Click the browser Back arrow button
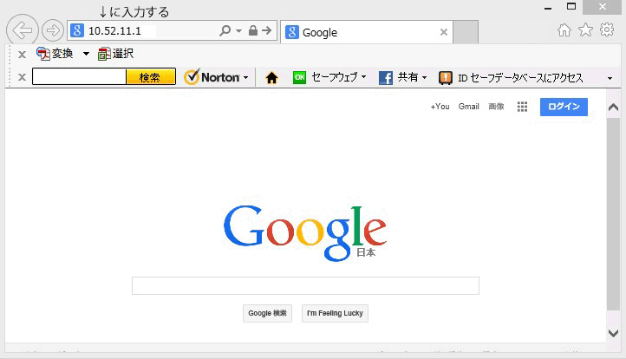This screenshot has width=626, height=359. pyautogui.click(x=22, y=32)
